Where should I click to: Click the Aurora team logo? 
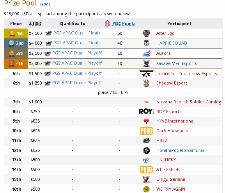coord(146,53)
